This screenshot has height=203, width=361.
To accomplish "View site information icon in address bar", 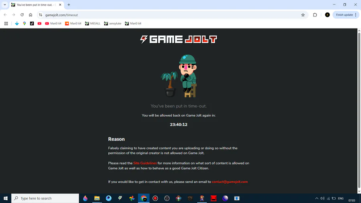I will click(x=41, y=15).
